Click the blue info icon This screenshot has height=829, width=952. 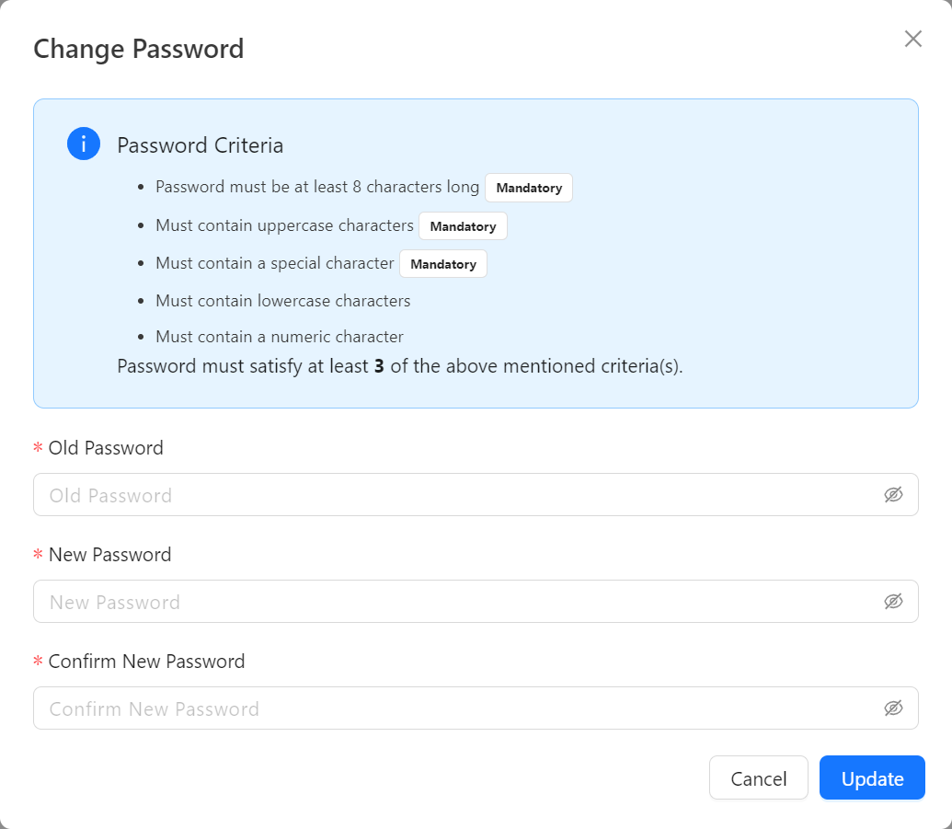[x=84, y=144]
